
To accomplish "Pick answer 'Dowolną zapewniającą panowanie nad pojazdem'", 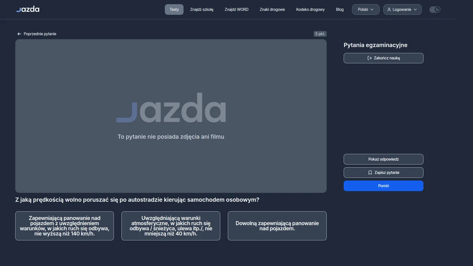I will pos(277,226).
